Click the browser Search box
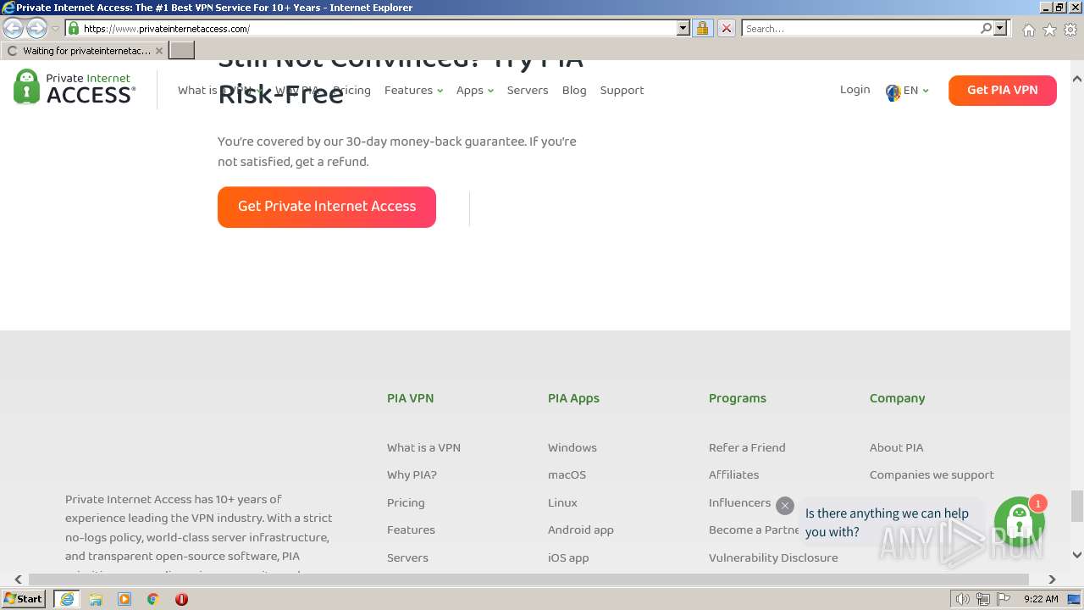Screen dimensions: 1084x610 click(x=860, y=28)
